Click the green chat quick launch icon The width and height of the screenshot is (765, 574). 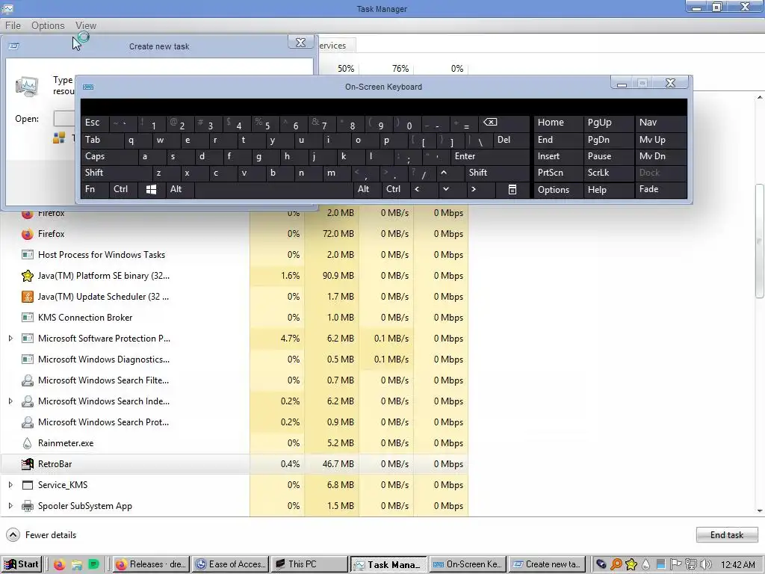pos(93,565)
